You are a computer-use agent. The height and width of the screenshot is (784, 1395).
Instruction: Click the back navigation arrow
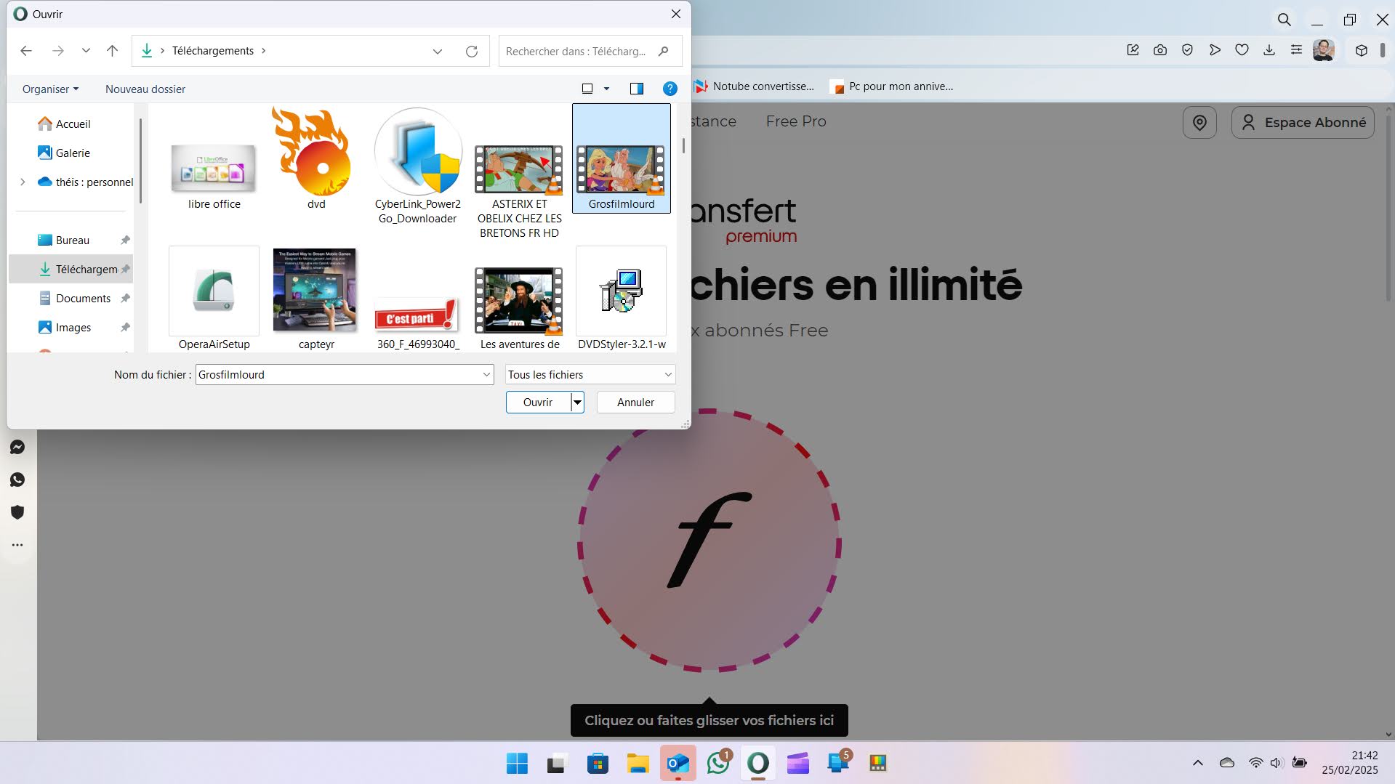pos(26,51)
